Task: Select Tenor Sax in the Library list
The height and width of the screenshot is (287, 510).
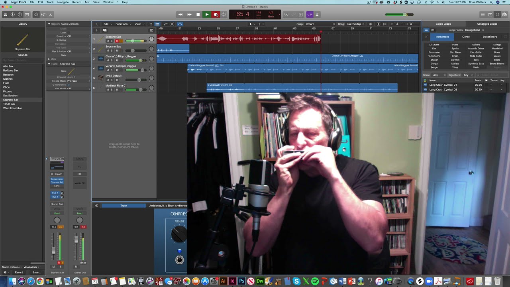Action: [9, 104]
